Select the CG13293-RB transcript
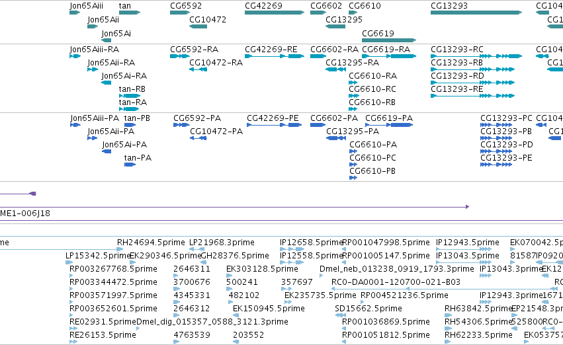 (472, 69)
